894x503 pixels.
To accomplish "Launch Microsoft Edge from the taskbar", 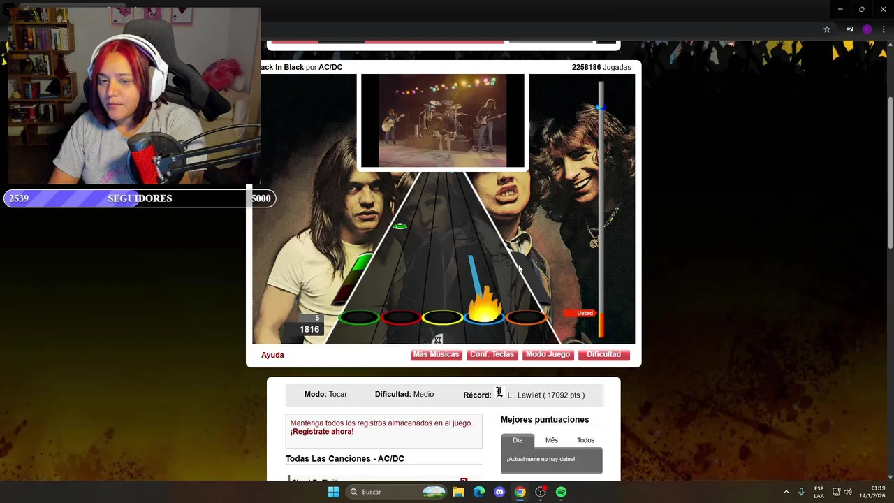I will click(x=479, y=492).
